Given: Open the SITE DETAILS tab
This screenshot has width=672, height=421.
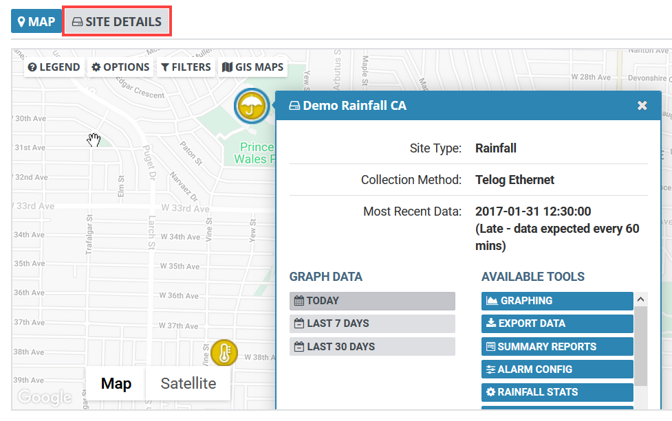Looking at the screenshot, I should tap(116, 21).
